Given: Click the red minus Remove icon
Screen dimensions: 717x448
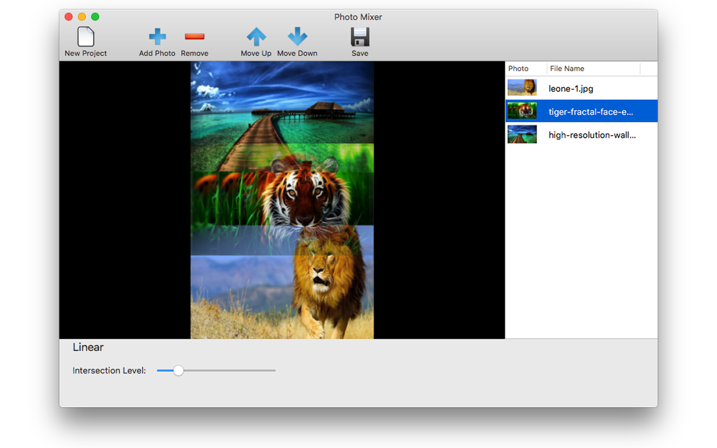Looking at the screenshot, I should (x=194, y=37).
